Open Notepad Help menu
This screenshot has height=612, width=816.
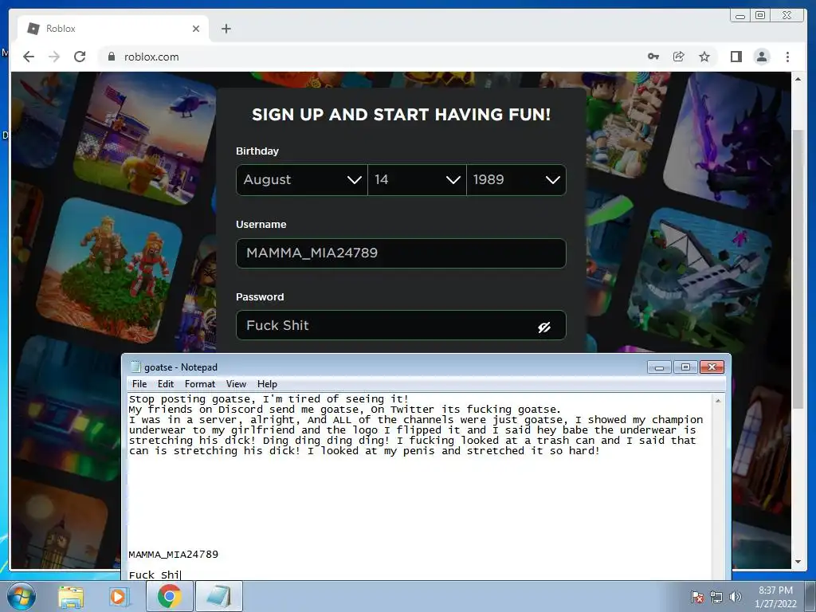click(x=267, y=384)
